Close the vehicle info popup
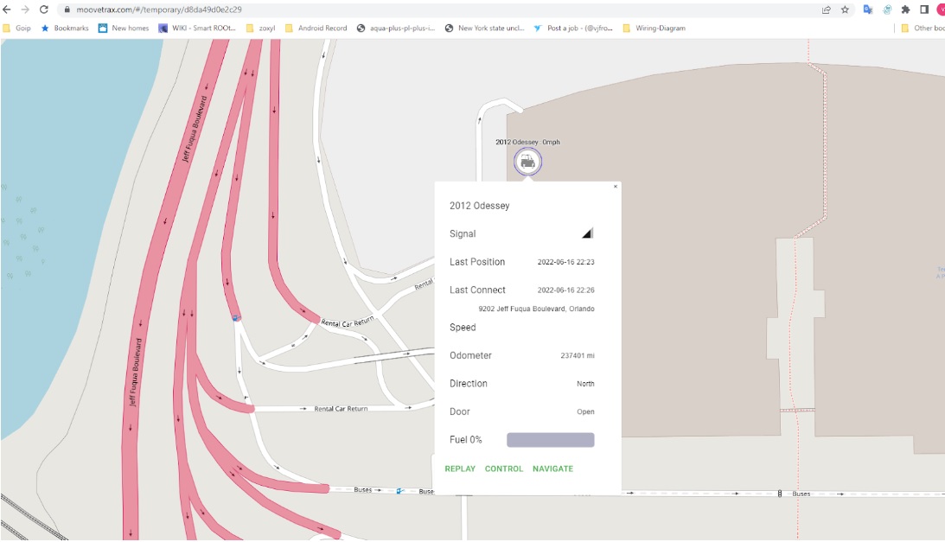Image resolution: width=945 pixels, height=542 pixels. 616,187
